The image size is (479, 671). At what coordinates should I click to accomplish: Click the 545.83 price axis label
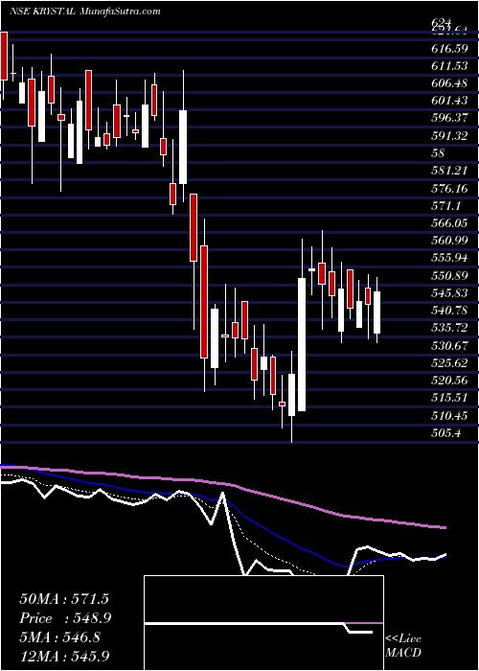(449, 293)
